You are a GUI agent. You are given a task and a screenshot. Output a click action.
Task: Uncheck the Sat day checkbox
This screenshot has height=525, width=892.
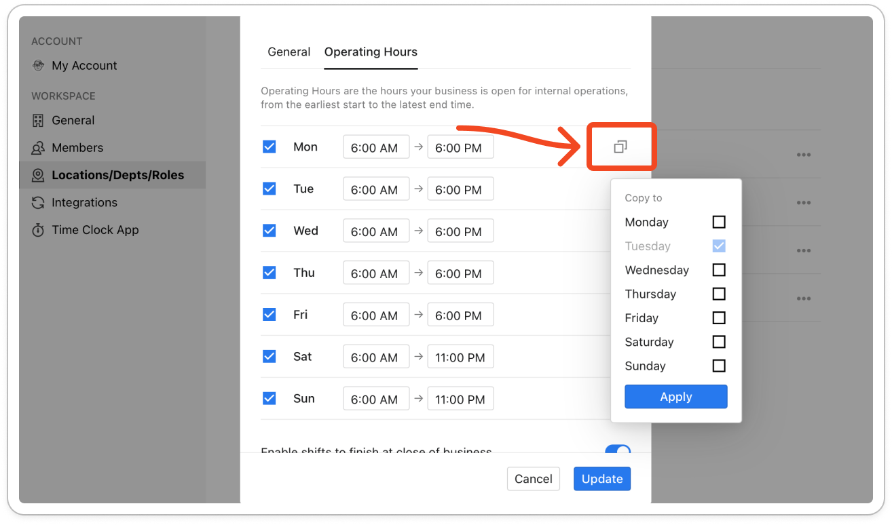tap(270, 357)
